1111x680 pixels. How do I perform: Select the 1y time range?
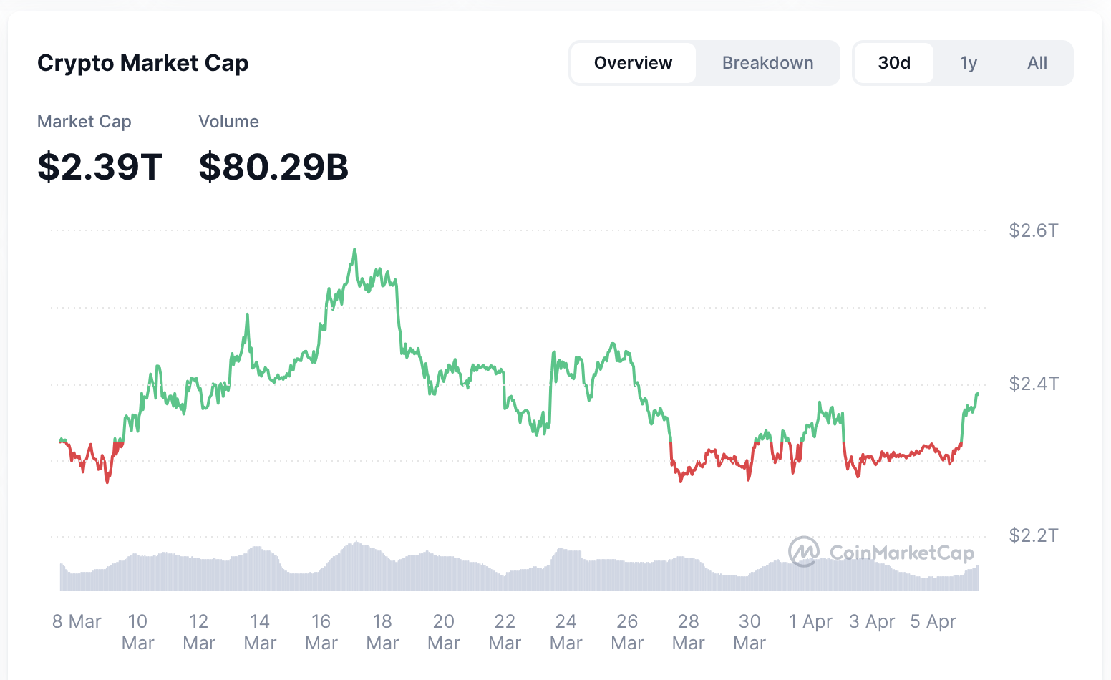point(968,62)
